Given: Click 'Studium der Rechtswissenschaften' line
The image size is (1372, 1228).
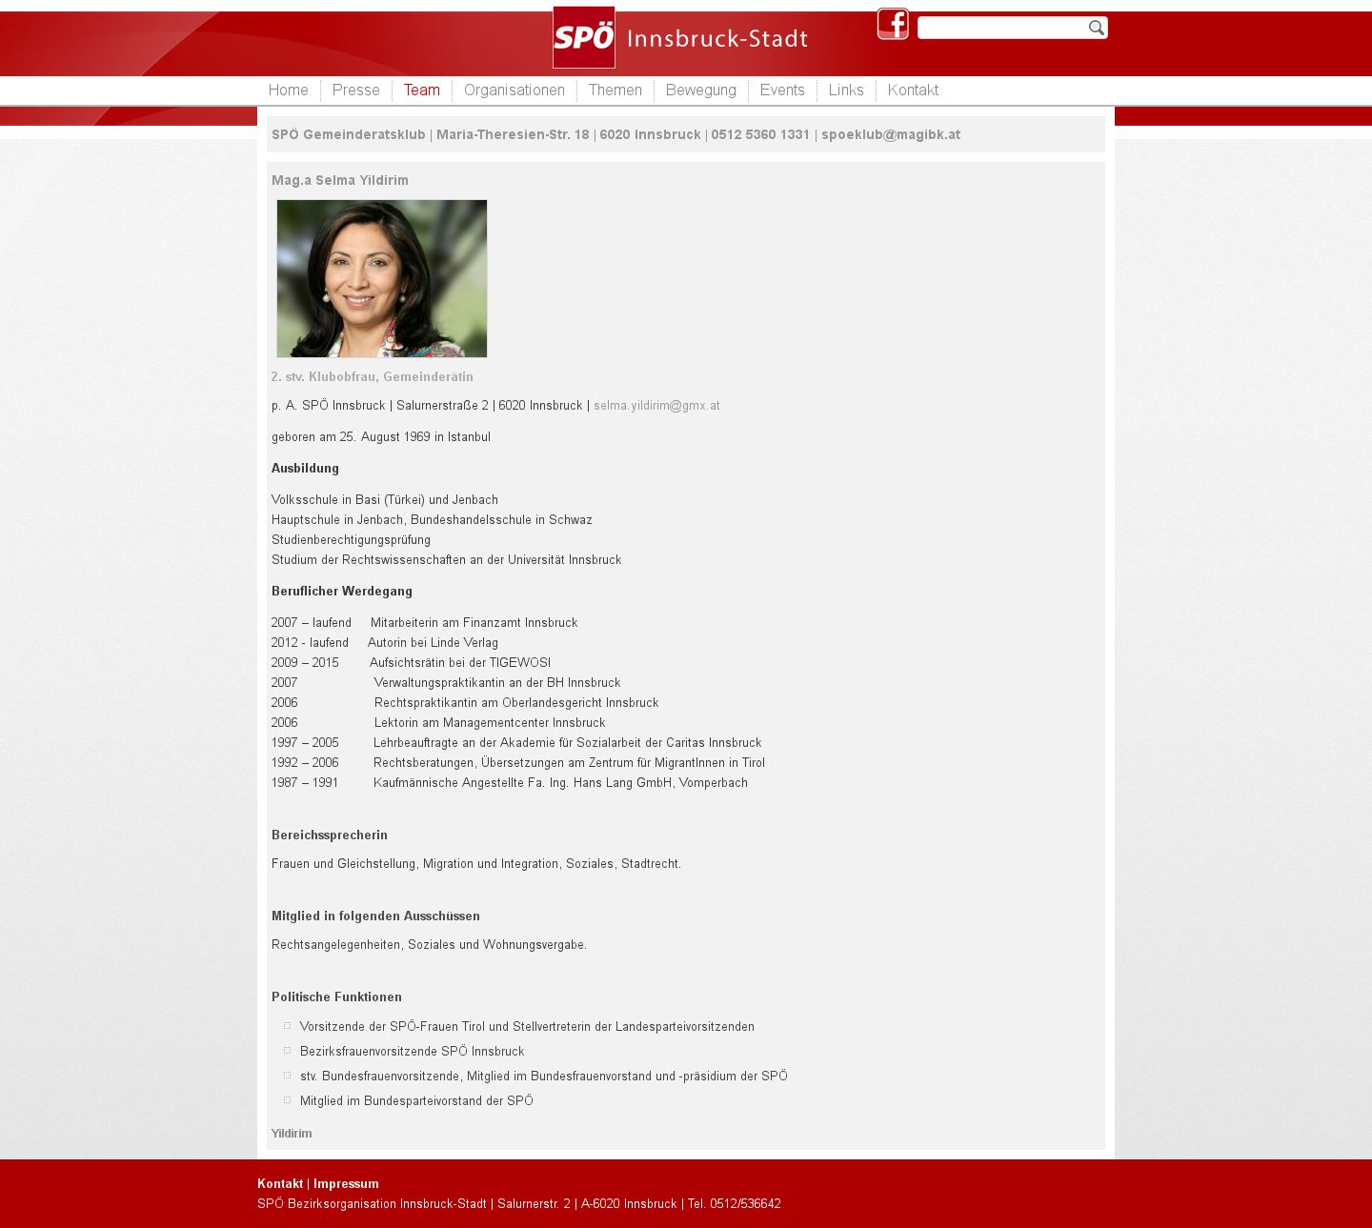Looking at the screenshot, I should tap(446, 559).
